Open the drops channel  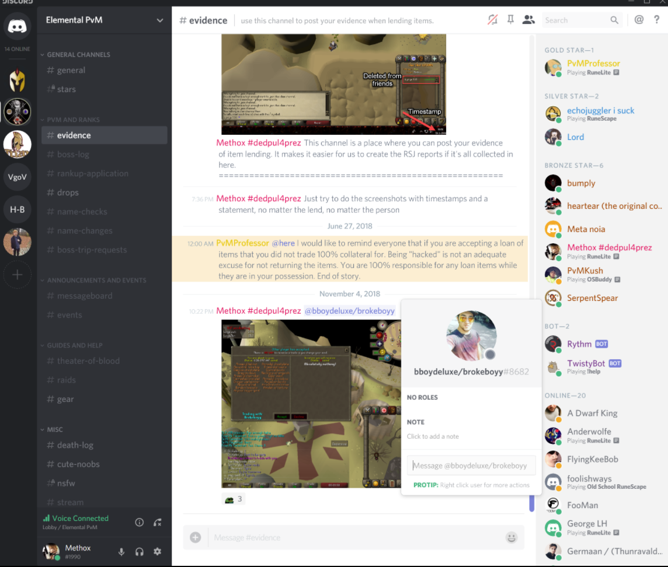[x=105, y=192]
